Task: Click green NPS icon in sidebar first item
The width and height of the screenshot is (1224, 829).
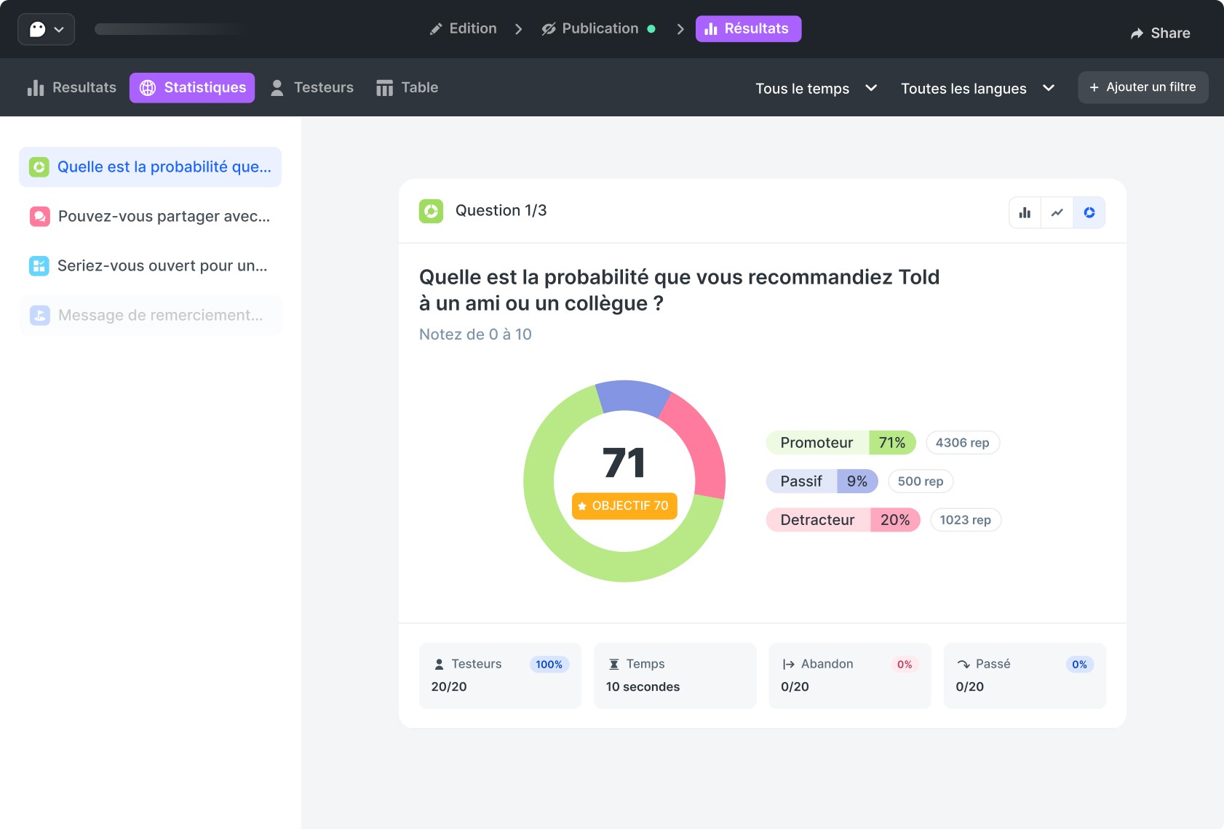Action: (x=39, y=167)
